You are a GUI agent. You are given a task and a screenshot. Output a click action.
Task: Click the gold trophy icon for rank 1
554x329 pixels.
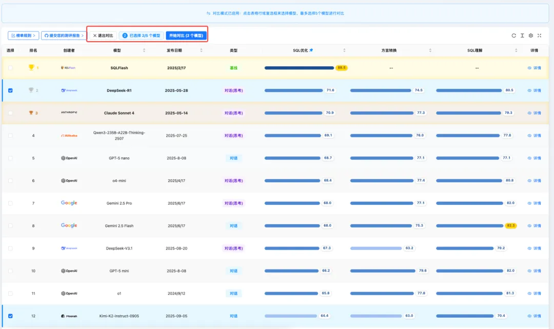click(31, 68)
